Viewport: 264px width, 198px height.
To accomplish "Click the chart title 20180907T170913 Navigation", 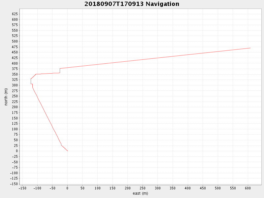I will coord(132,4).
